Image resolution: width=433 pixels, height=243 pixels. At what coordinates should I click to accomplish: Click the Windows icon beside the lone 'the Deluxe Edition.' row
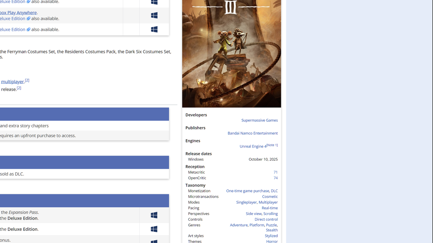pos(154,229)
